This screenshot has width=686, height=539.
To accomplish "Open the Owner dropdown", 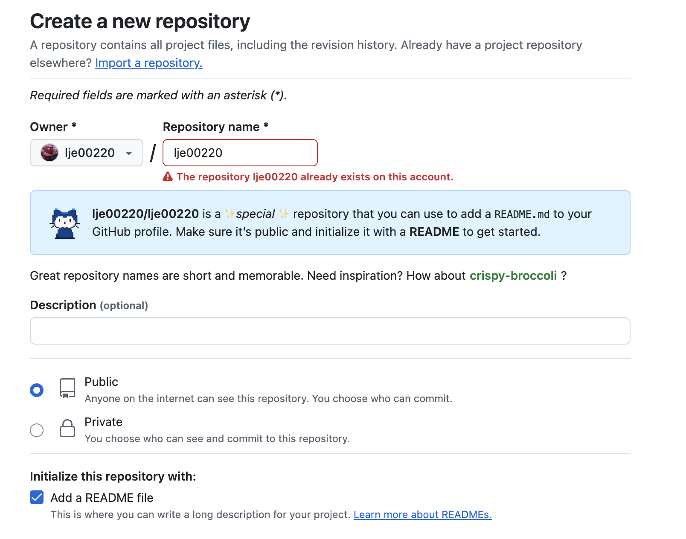I will [87, 153].
